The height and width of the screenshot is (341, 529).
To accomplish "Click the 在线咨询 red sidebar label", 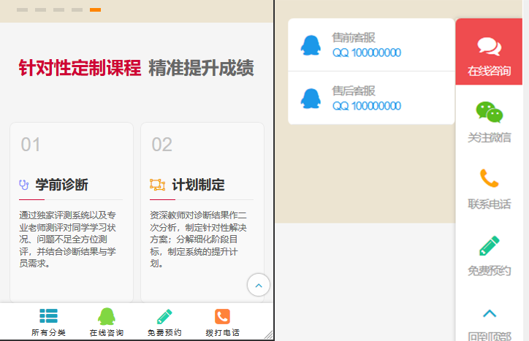I will coord(490,71).
